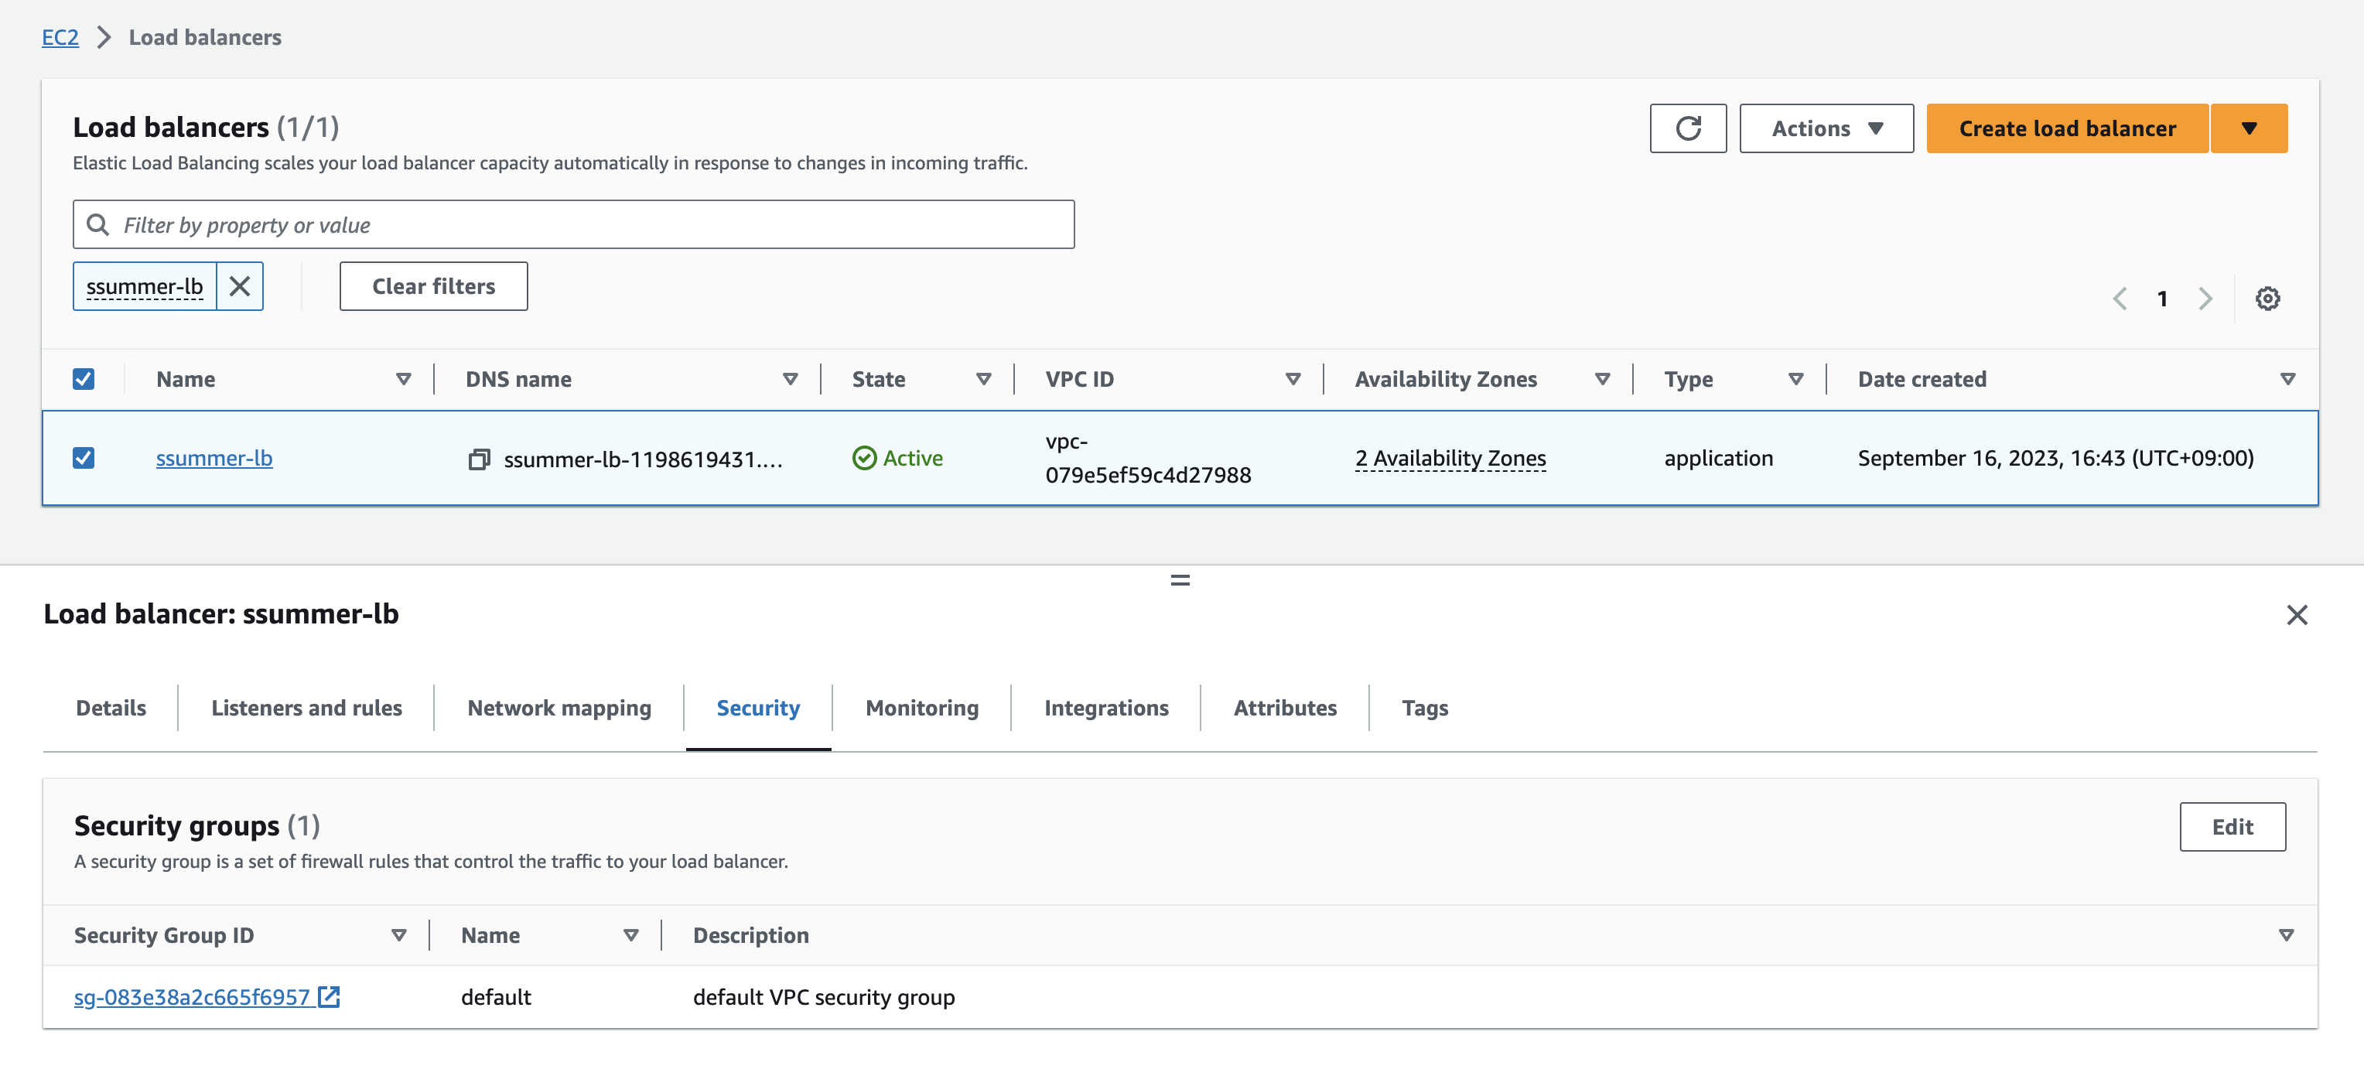Go to the previous page arrow
This screenshot has height=1069, width=2364.
[x=2120, y=299]
